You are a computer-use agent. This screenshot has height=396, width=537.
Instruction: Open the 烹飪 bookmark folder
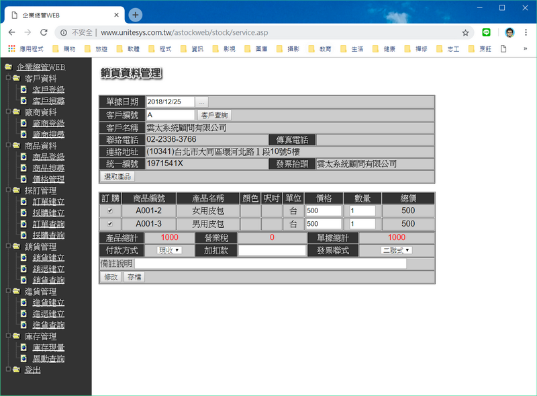[x=480, y=48]
